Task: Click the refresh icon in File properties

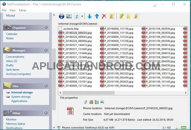Action: tap(86, 102)
